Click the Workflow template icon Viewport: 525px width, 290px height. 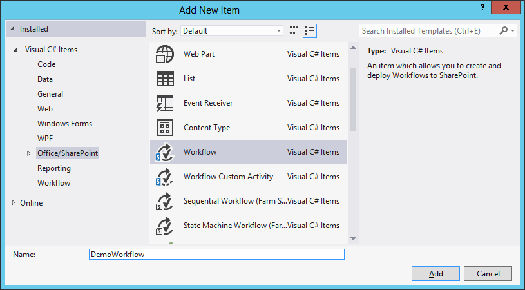point(164,152)
